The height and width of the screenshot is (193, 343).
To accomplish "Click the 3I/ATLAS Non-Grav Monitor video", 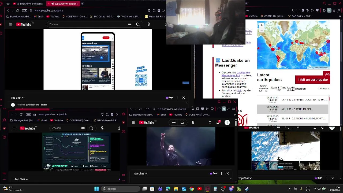I will (x=77, y=151).
